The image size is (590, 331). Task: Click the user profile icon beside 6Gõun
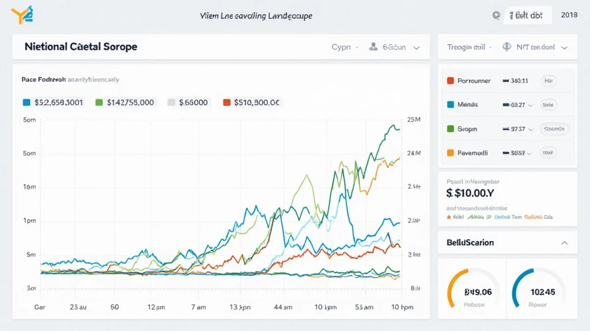(x=373, y=47)
